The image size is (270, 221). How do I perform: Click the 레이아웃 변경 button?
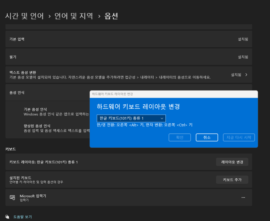[232, 162]
